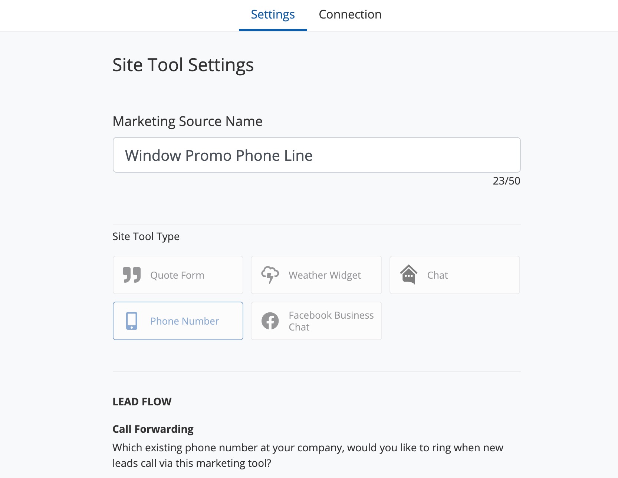Open the Settings tab

273,15
